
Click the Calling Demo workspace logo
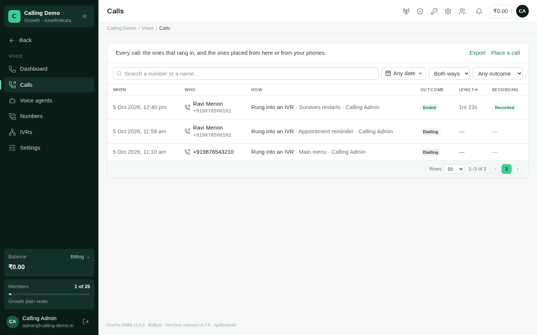point(14,16)
